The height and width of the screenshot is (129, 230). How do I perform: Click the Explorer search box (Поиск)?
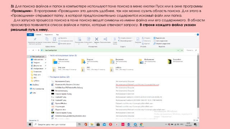click(192, 50)
